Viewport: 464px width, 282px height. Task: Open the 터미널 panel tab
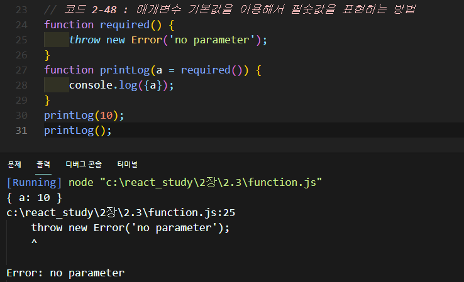coord(127,165)
